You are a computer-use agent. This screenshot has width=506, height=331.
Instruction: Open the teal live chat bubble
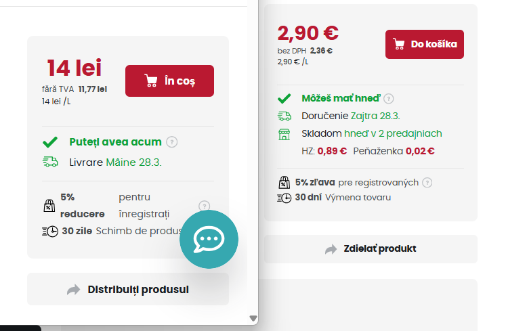(x=209, y=239)
